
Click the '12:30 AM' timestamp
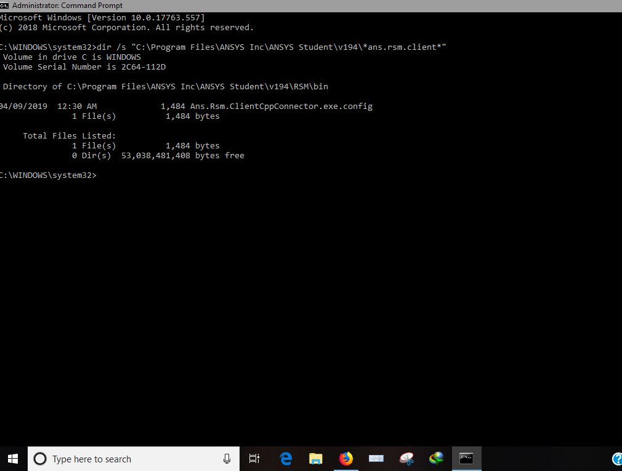coord(77,107)
